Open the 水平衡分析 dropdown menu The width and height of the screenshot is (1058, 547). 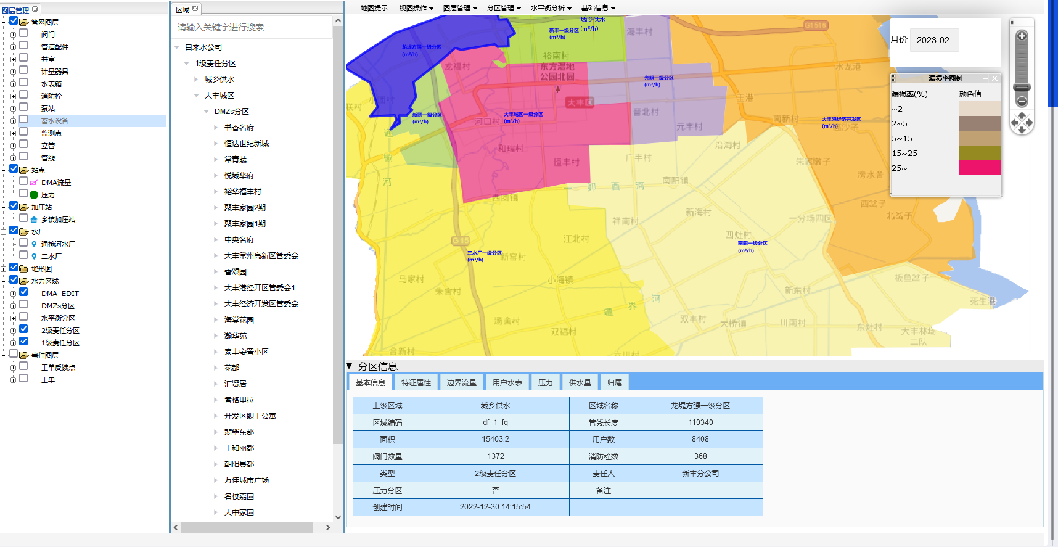pos(551,8)
